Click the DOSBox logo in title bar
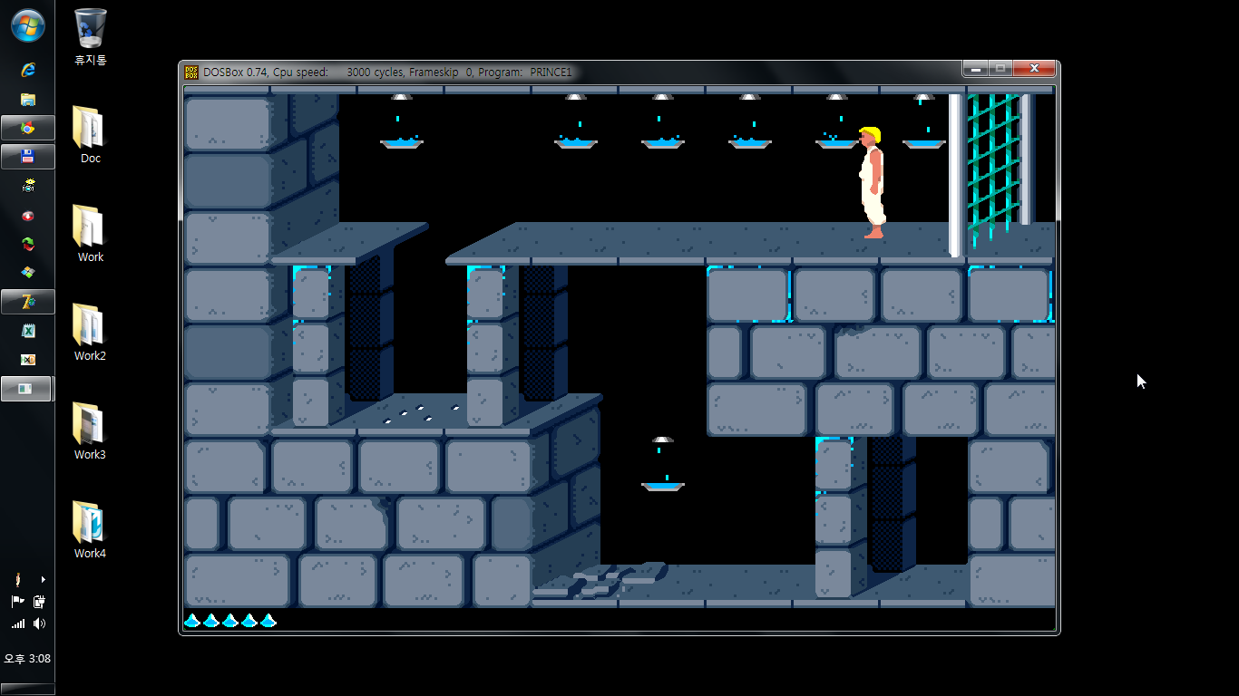1239x696 pixels. tap(191, 72)
